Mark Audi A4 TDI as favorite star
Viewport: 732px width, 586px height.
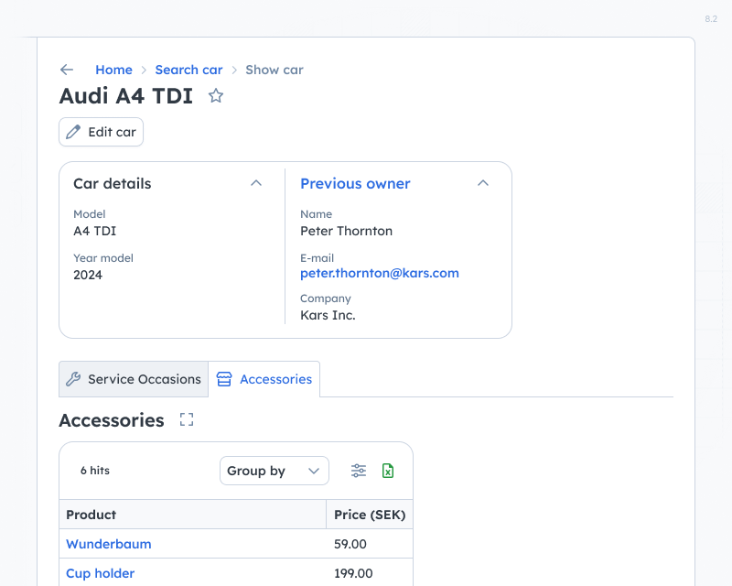click(x=216, y=96)
